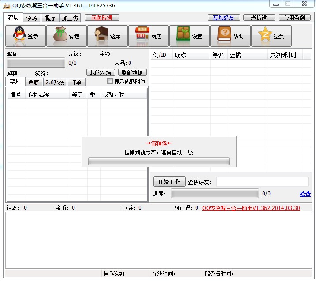Switch to the 农场 tab
Image resolution: width=316 pixels, height=281 pixels.
[13, 18]
